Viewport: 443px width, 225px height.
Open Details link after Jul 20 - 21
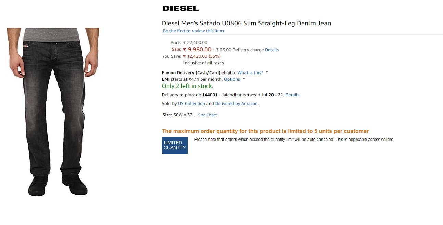292,95
